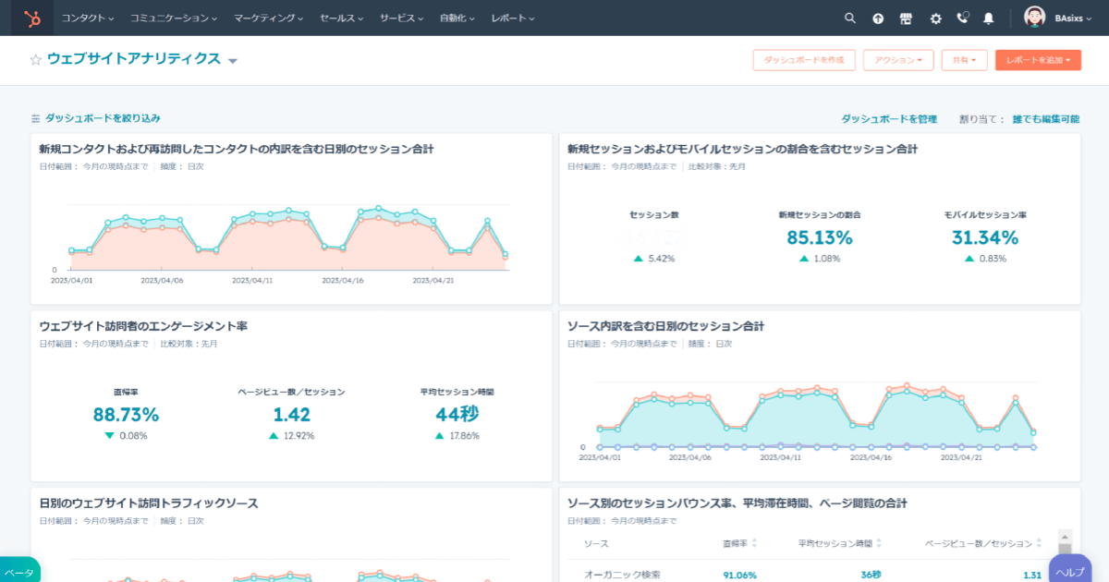Click the calling phone icon
This screenshot has height=582, width=1109.
[x=962, y=18]
